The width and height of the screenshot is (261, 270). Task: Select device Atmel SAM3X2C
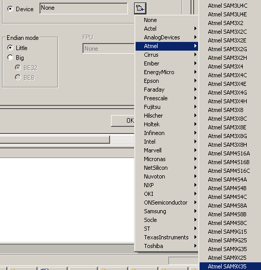coord(230,32)
